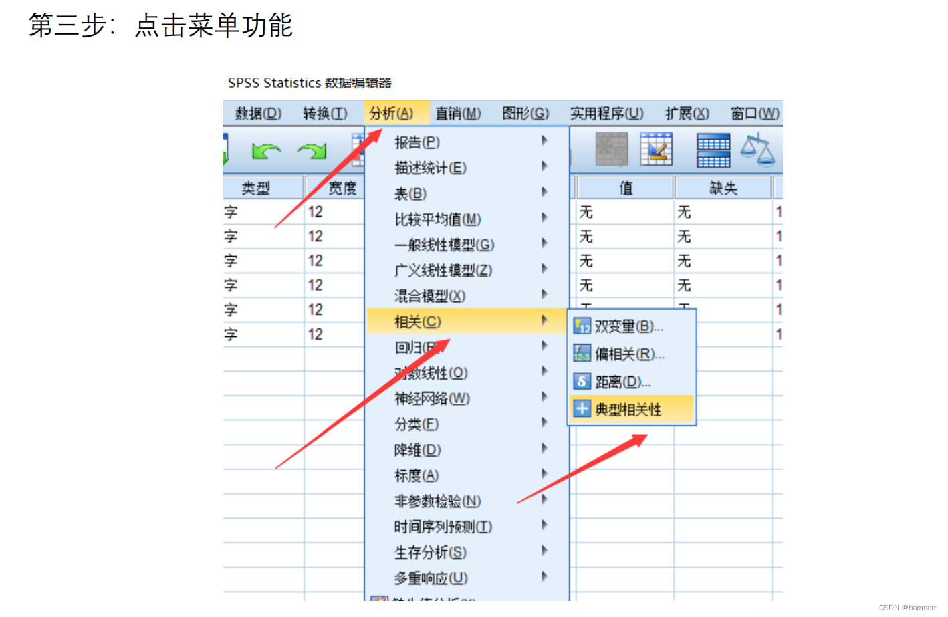Choose 标度(A) menu entry
Image resolution: width=948 pixels, height=617 pixels.
467,475
